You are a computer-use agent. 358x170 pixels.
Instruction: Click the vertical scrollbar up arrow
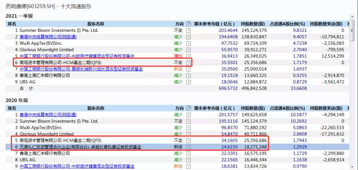(352, 16)
